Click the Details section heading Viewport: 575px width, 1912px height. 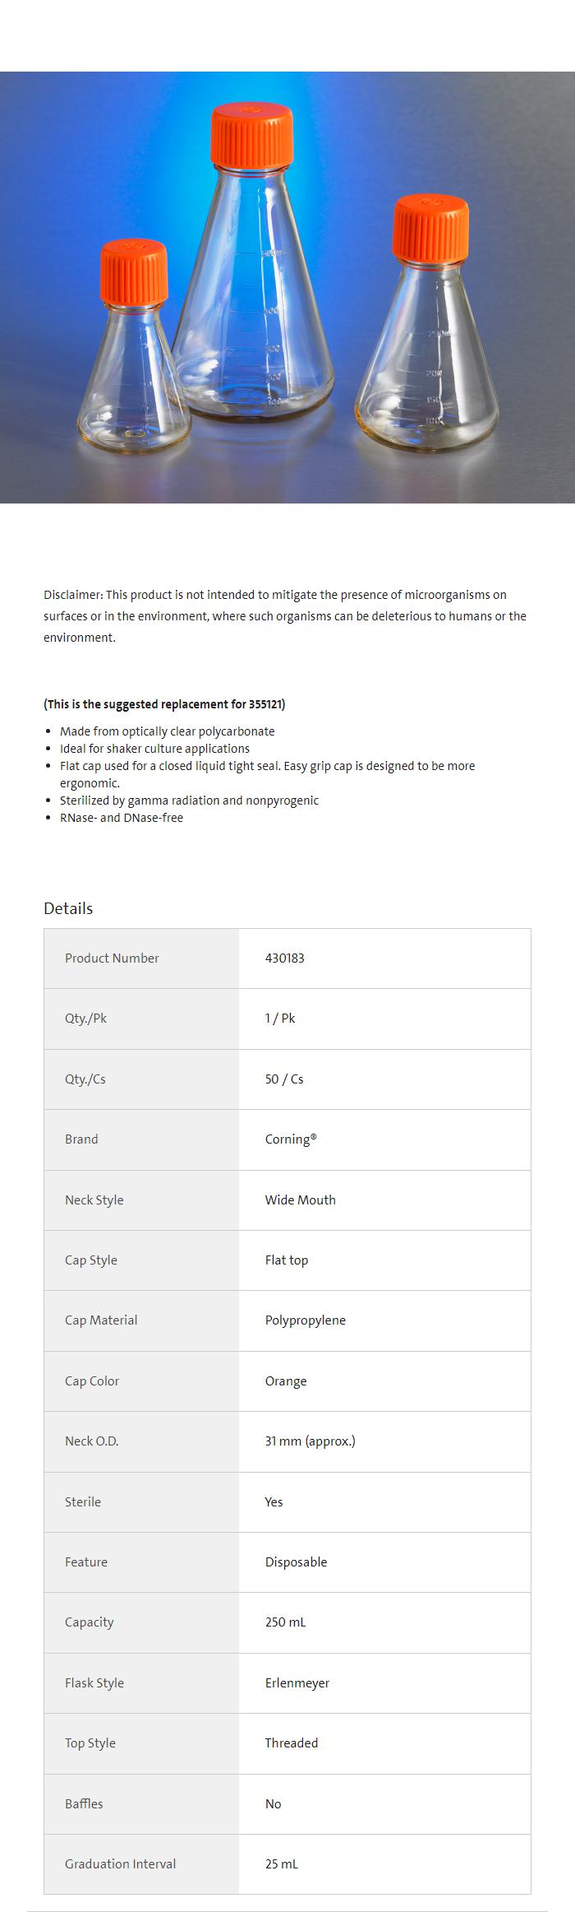pos(68,908)
